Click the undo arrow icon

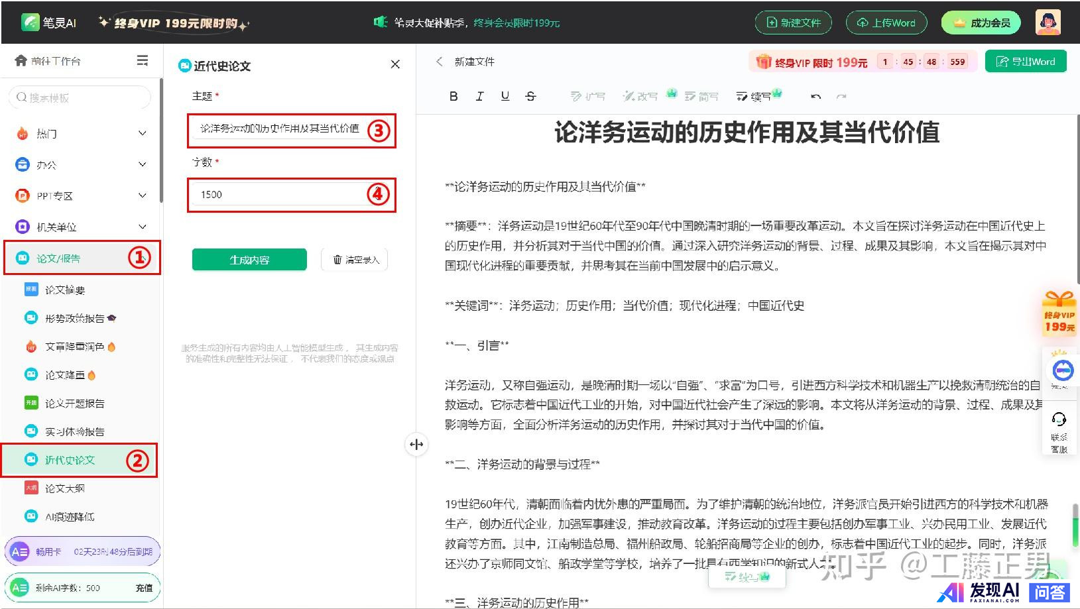[x=815, y=97]
